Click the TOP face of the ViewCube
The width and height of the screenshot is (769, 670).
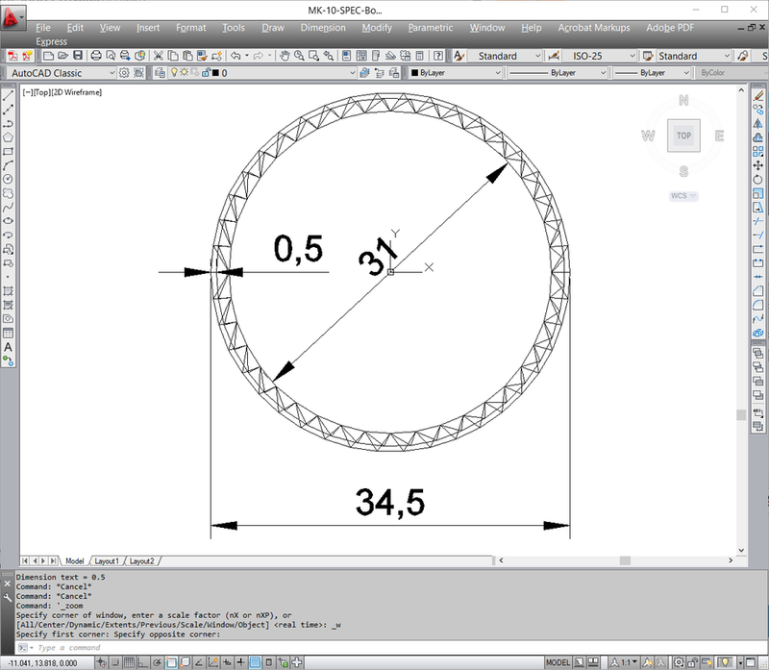coord(683,136)
